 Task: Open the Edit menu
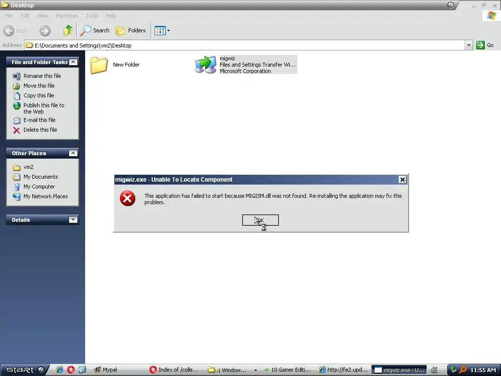pyautogui.click(x=25, y=16)
